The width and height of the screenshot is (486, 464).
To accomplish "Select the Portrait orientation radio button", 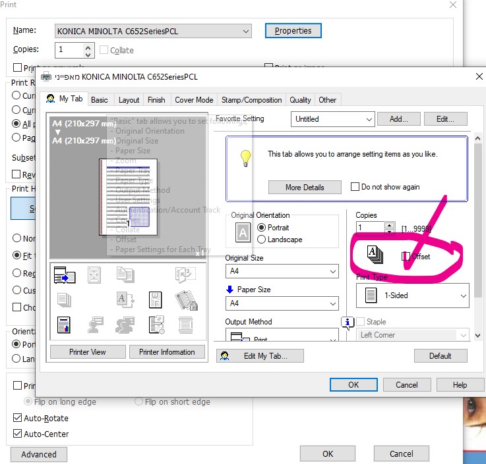I will click(261, 228).
